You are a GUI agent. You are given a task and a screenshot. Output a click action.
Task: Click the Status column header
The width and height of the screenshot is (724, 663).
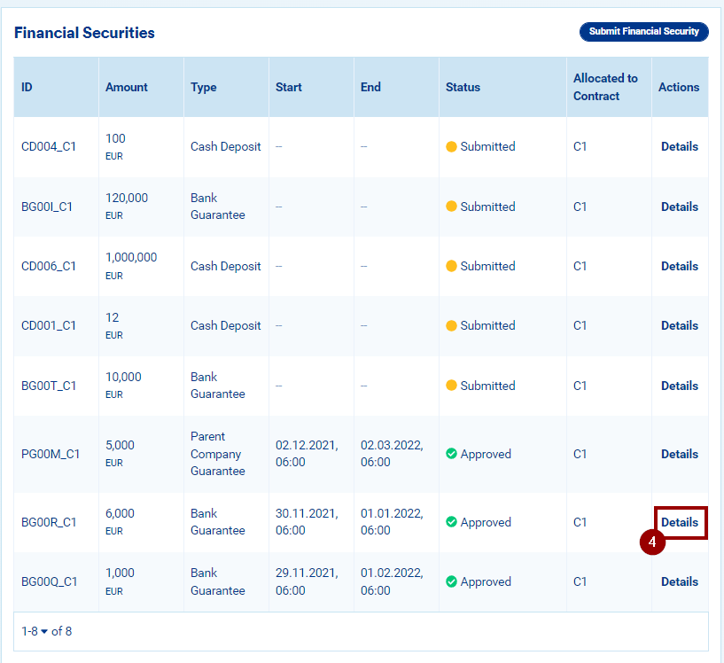[463, 87]
